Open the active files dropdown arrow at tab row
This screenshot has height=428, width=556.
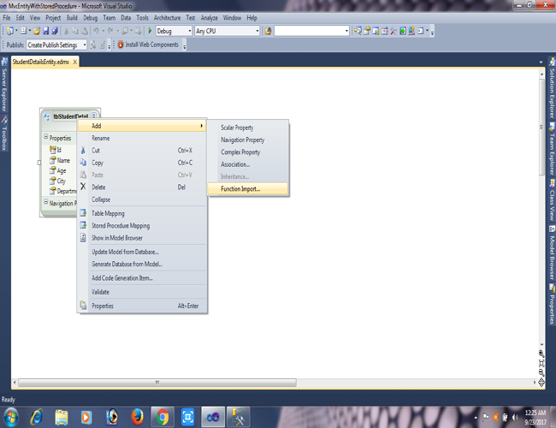[541, 62]
